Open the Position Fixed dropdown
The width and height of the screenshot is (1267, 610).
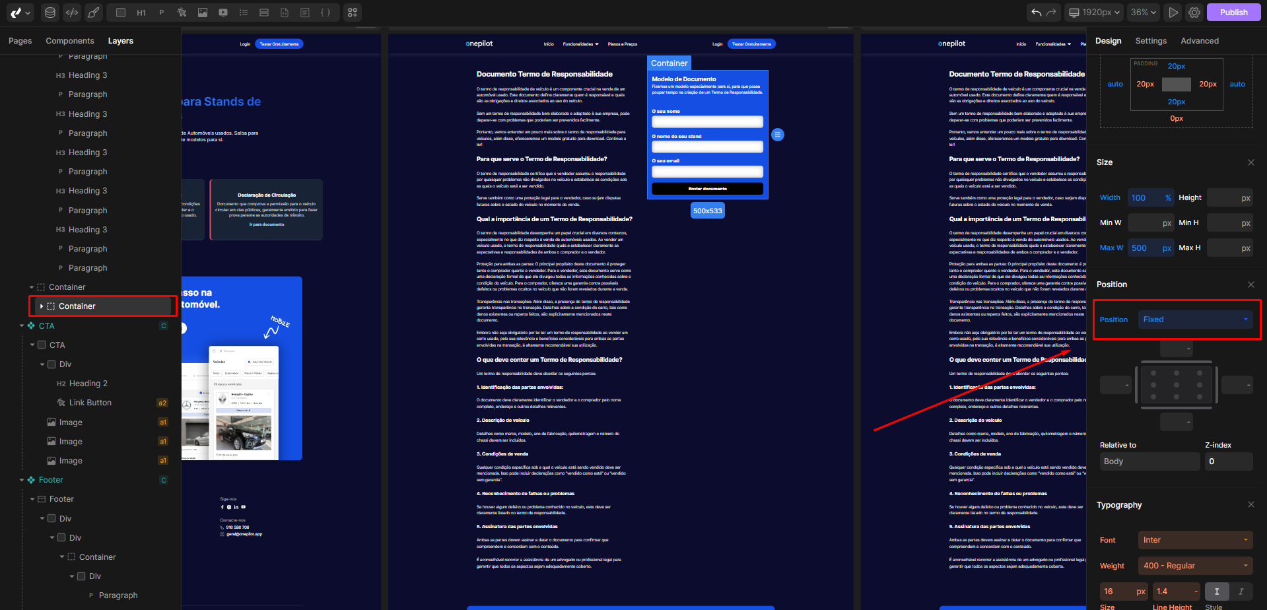pos(1195,320)
